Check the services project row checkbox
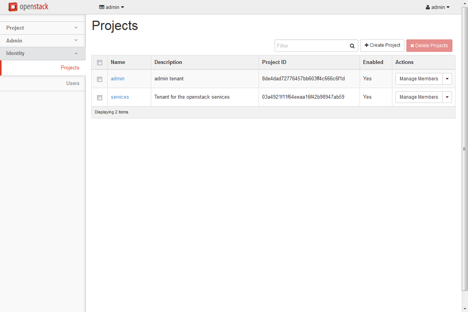The width and height of the screenshot is (468, 312). pyautogui.click(x=99, y=97)
